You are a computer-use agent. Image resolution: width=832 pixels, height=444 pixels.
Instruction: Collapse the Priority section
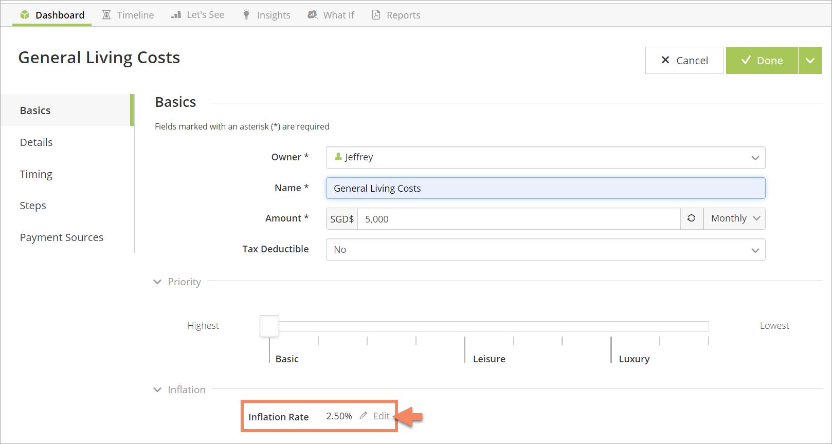[x=157, y=282]
